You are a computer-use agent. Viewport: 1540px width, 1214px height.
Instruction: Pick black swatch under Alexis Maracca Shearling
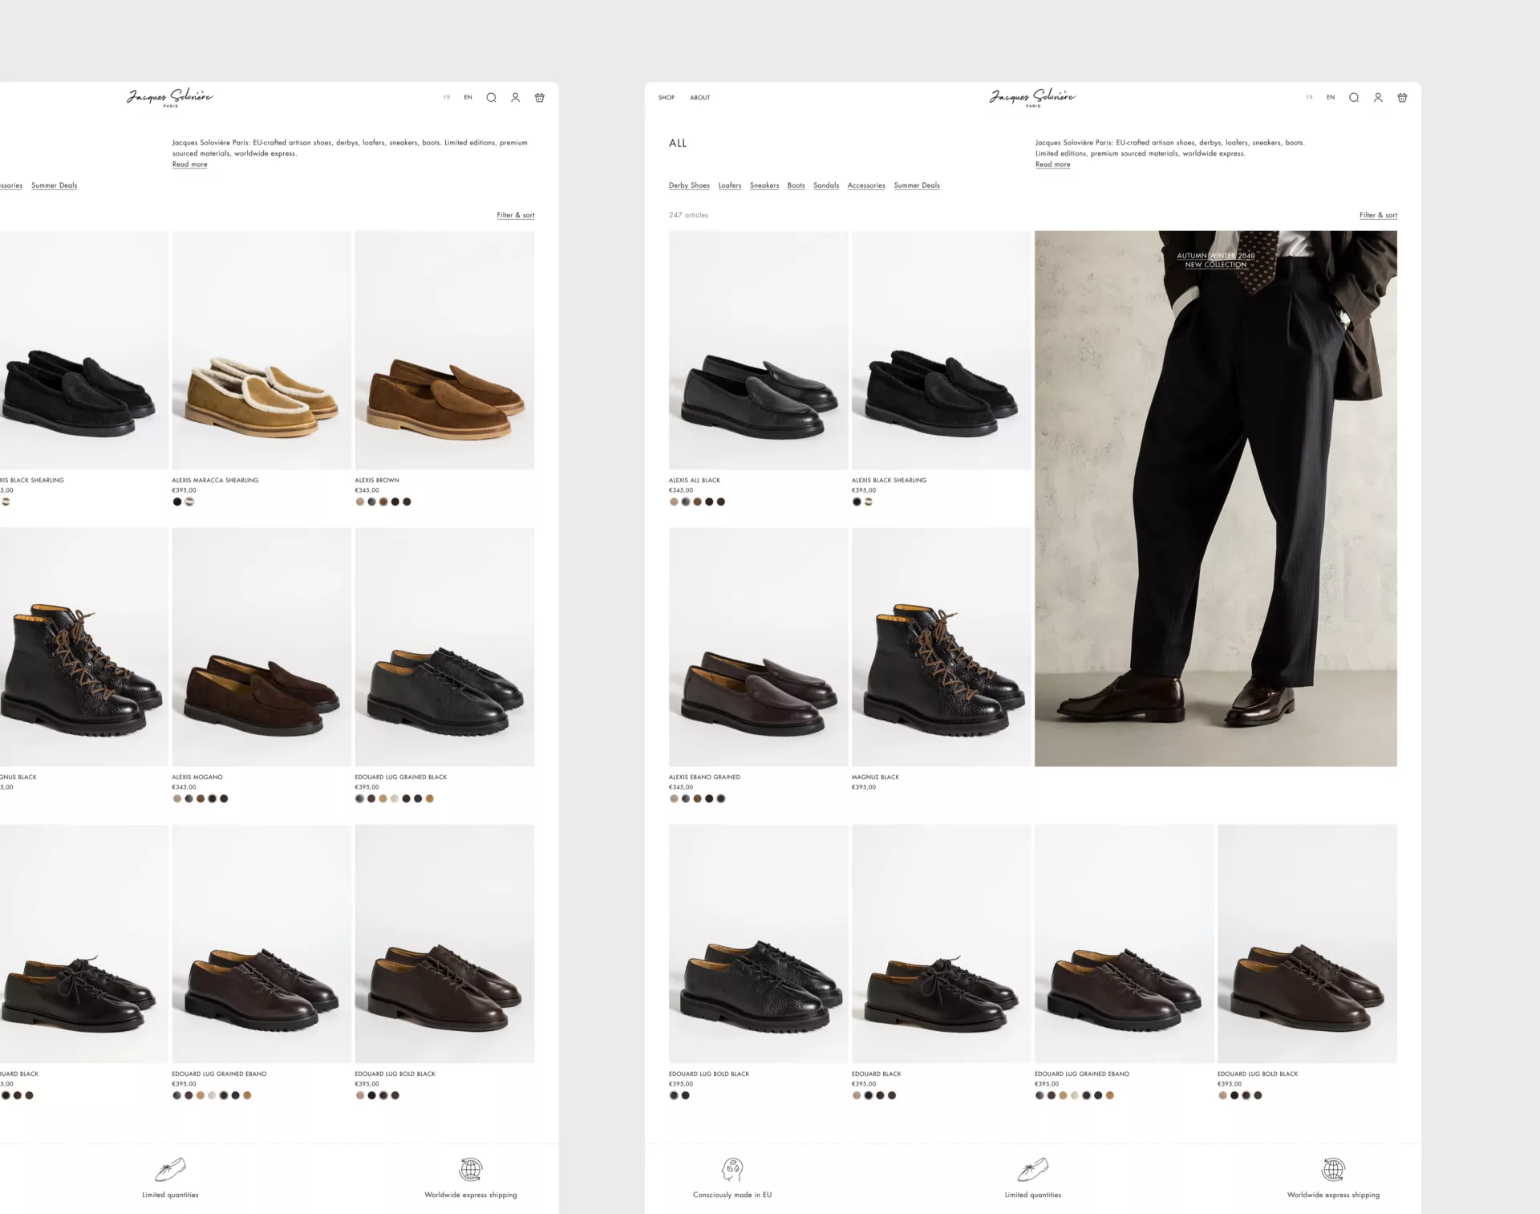tap(177, 501)
